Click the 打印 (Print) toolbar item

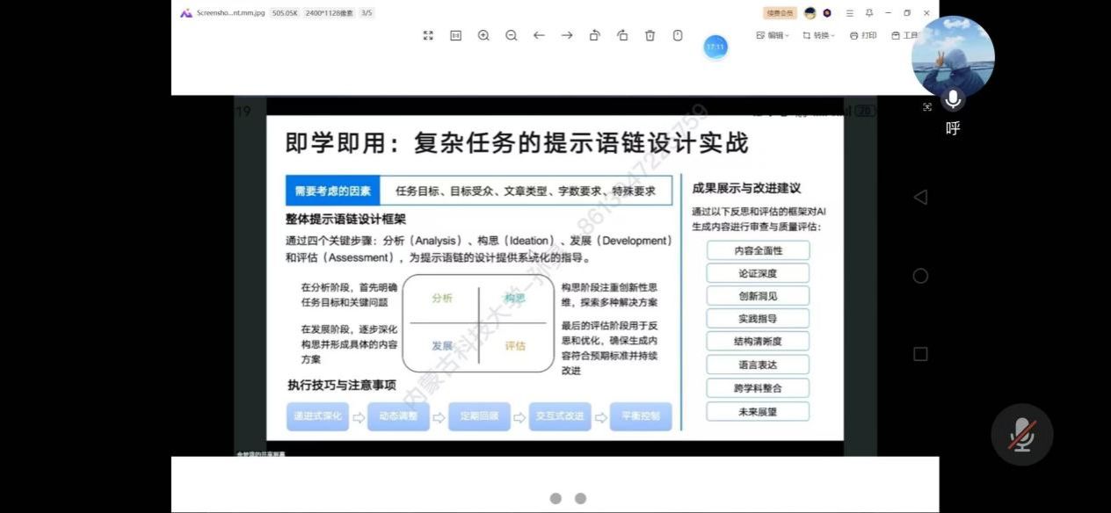[863, 36]
